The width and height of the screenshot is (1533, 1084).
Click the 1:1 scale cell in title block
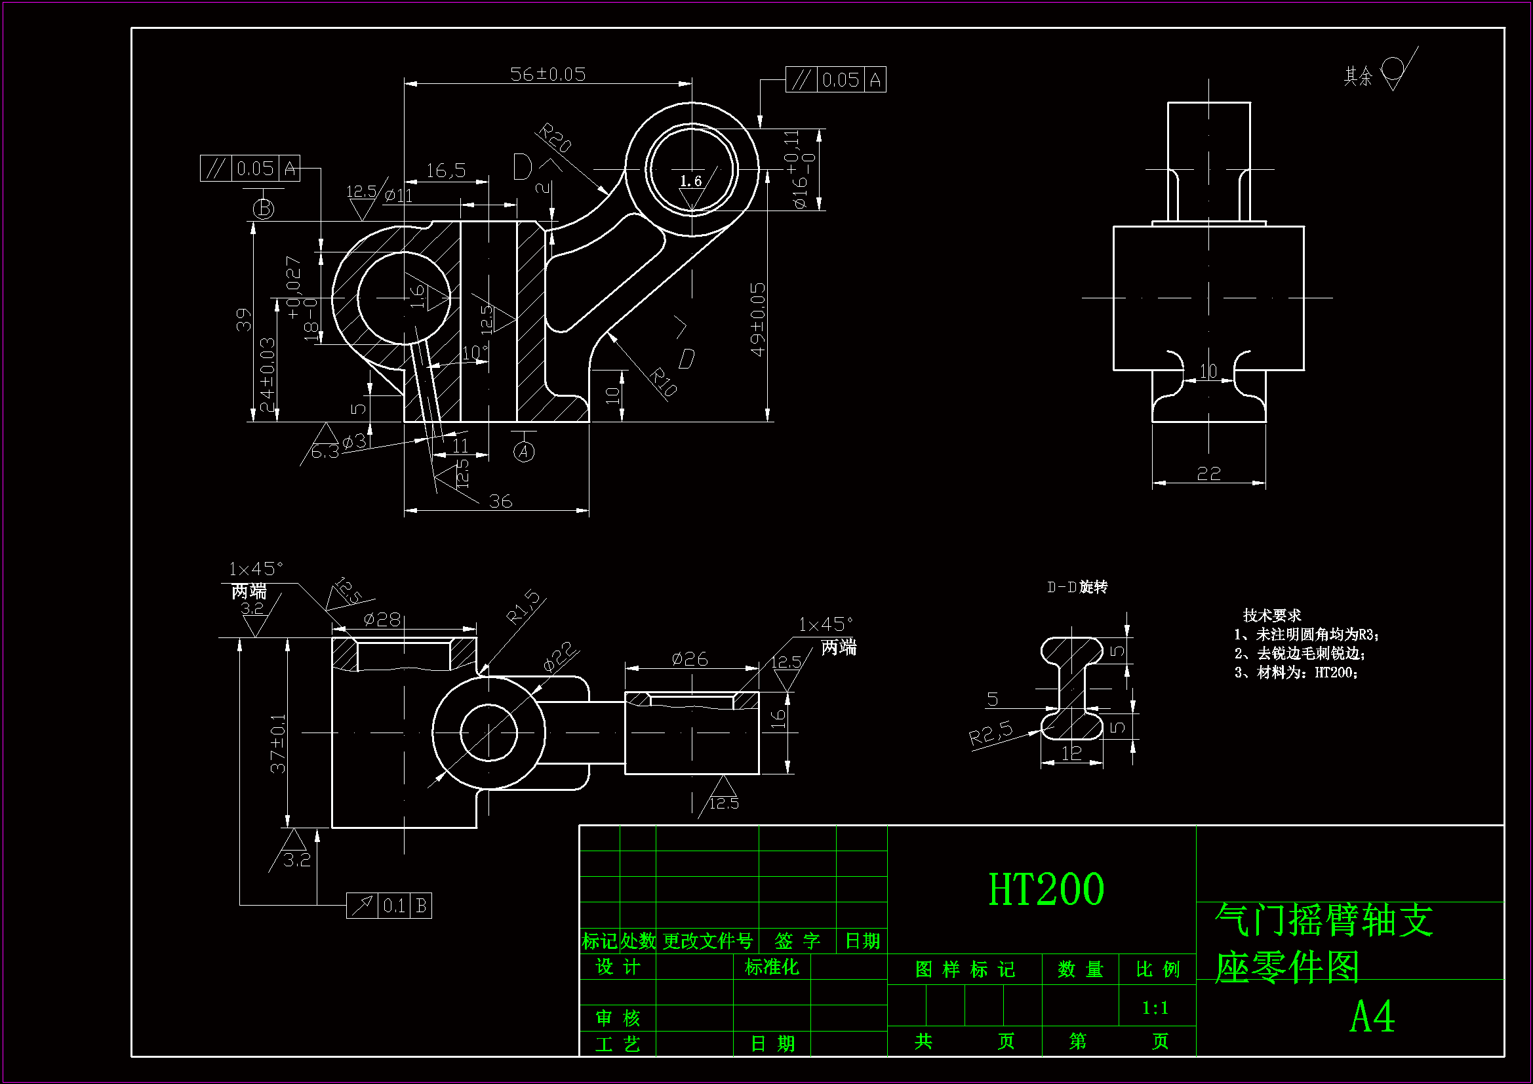[1156, 1007]
